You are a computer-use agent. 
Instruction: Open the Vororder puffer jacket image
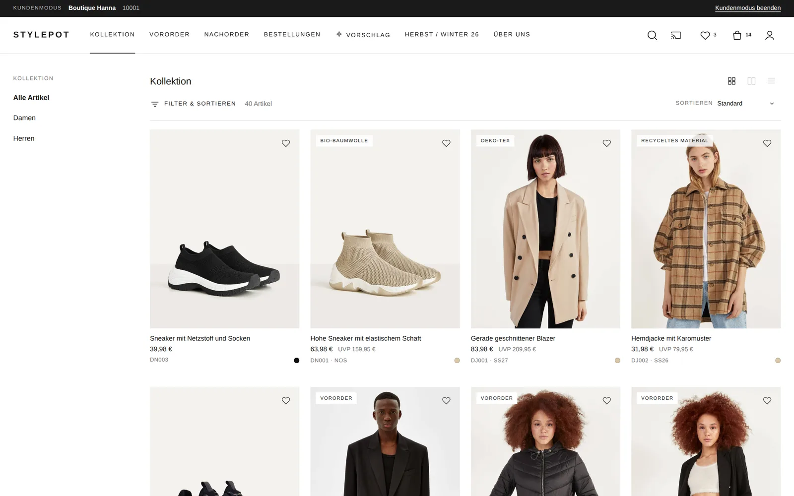click(x=545, y=441)
